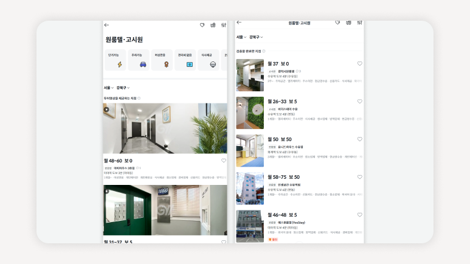Open the 월 58~75 보 50 building thumbnail
This screenshot has width=470, height=264.
tap(250, 188)
